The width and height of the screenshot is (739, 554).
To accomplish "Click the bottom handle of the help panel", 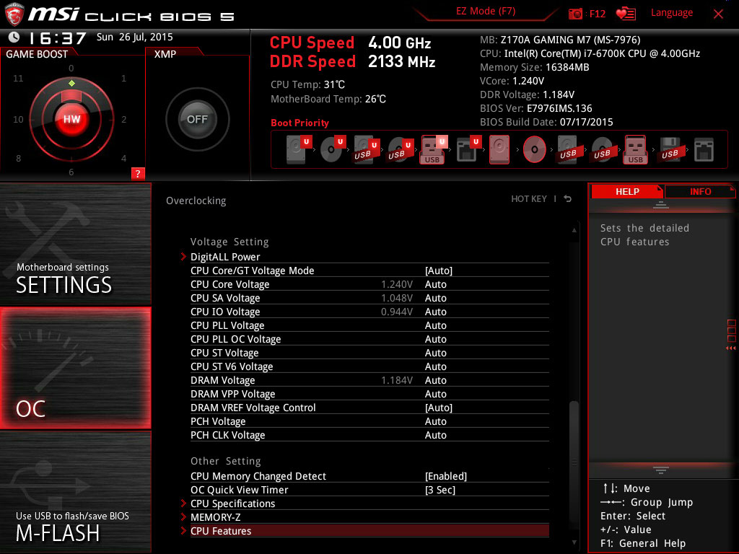I will tap(661, 470).
